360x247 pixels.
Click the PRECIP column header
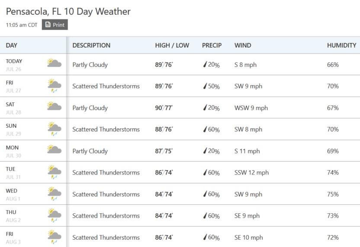pos(212,45)
